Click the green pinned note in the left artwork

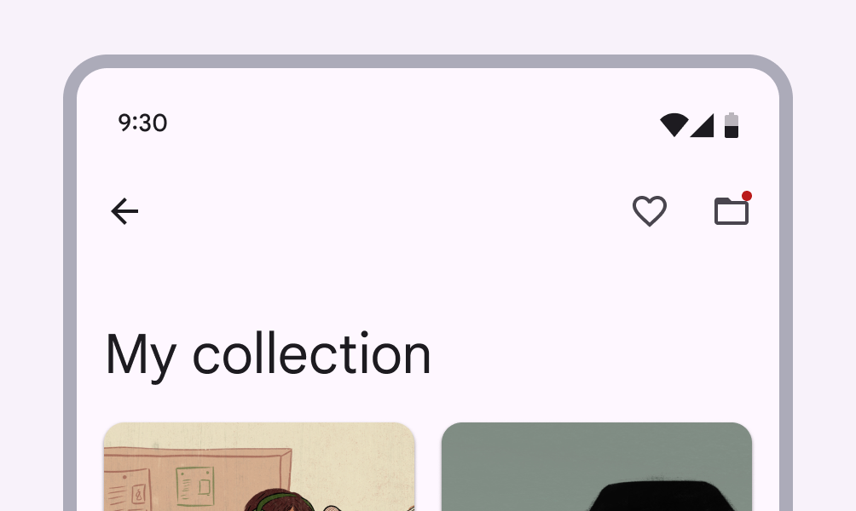point(194,486)
